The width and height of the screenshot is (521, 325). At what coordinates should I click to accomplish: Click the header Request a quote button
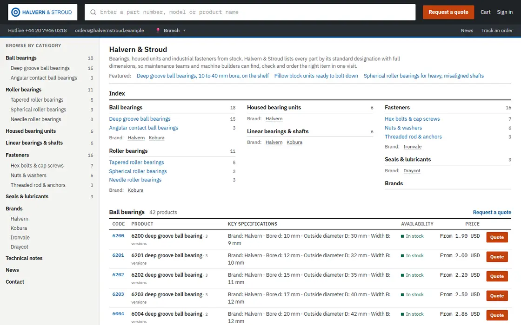(448, 12)
